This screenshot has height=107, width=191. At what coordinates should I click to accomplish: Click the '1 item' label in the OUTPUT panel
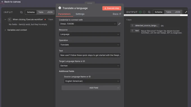pyautogui.click(x=129, y=20)
